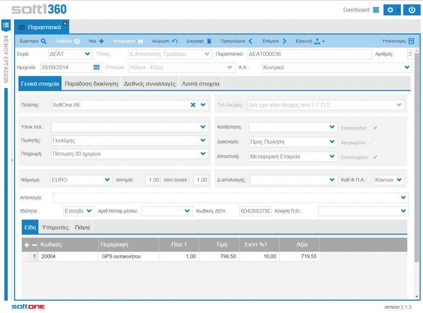Toggle the Ακυρωμένο checkbox

tap(375, 142)
